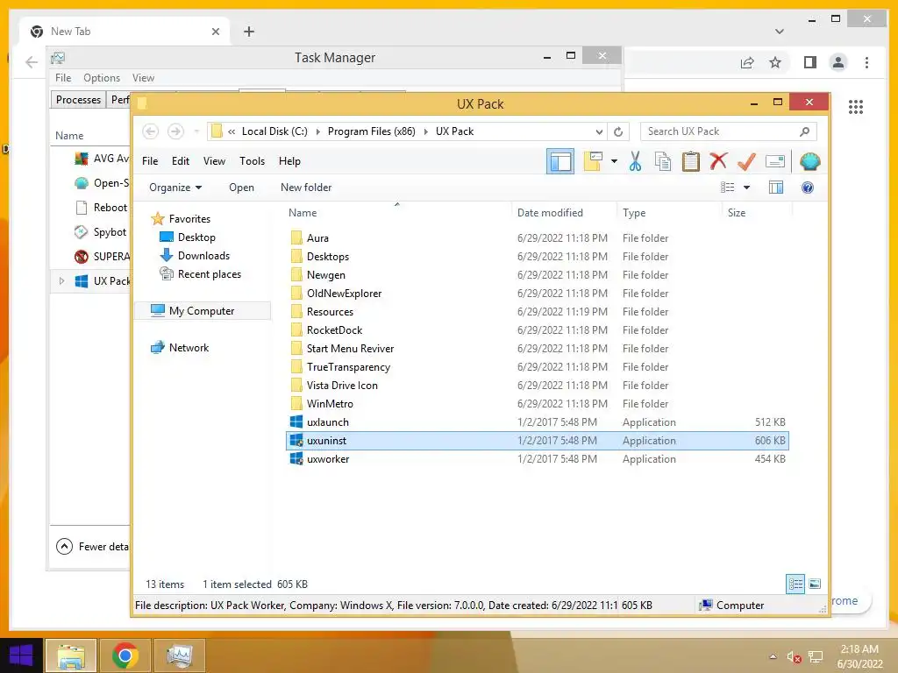Click the Rename icon in toolbar
898x673 pixels.
click(774, 161)
